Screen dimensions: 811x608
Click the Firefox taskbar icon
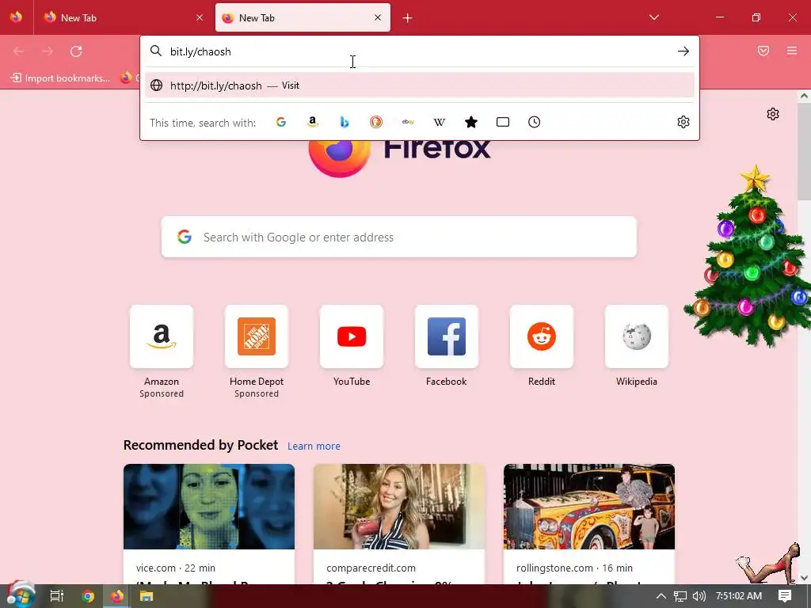(117, 596)
